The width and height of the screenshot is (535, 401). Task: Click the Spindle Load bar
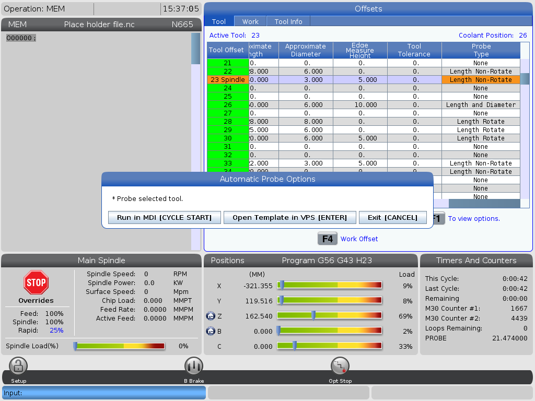120,346
